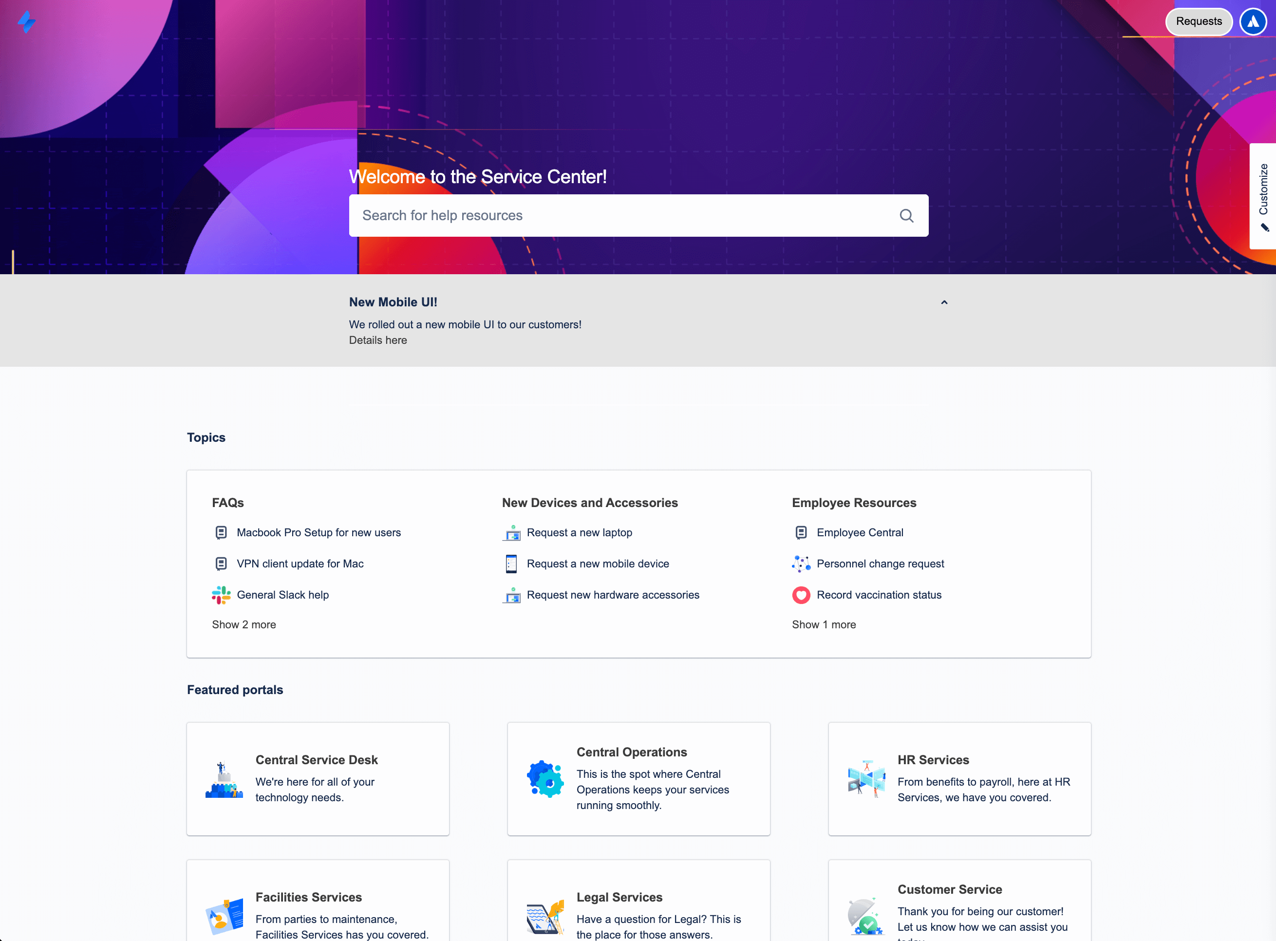Click the search for help resources field

639,215
